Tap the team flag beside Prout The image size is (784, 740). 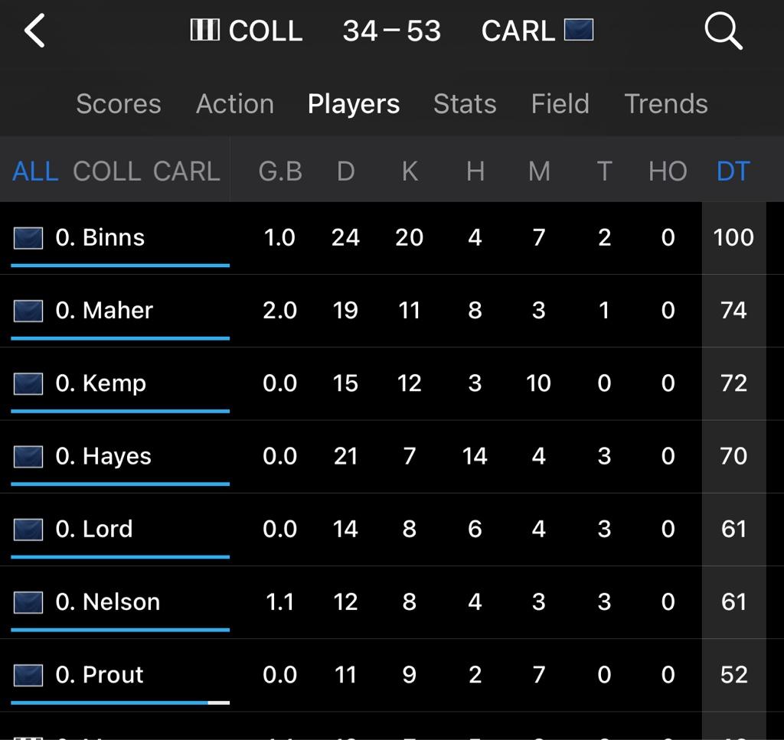click(28, 675)
